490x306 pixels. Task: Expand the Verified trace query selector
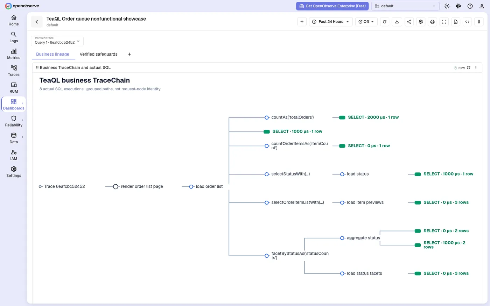coord(57,41)
